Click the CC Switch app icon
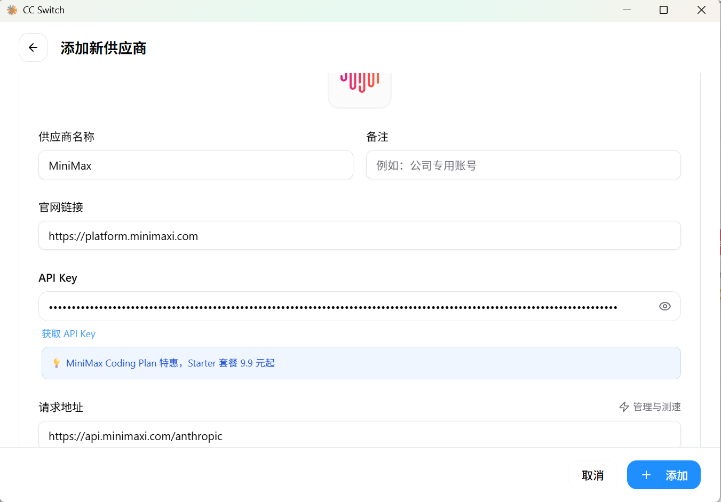Image resolution: width=721 pixels, height=502 pixels. 12,10
